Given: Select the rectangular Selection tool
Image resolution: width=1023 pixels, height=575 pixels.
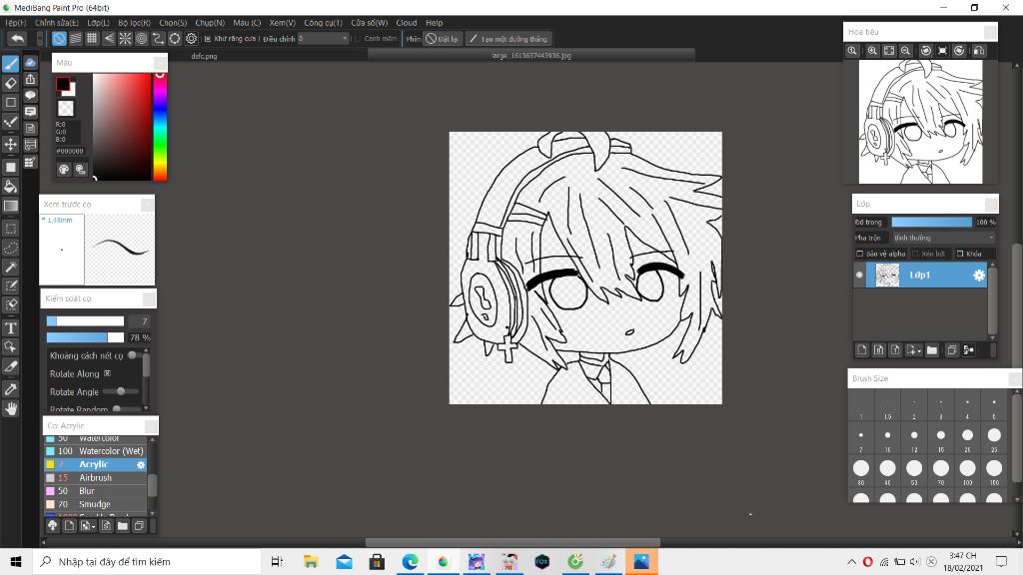Looking at the screenshot, I should [11, 229].
